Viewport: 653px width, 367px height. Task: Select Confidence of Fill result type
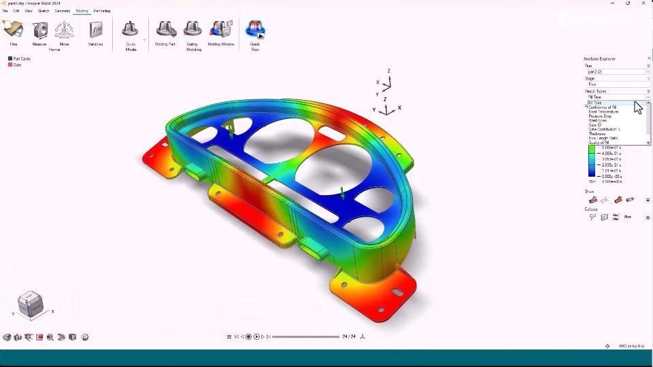pyautogui.click(x=602, y=107)
